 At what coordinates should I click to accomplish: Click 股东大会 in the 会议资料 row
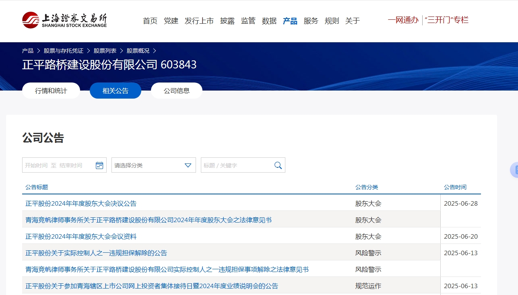[368, 237]
